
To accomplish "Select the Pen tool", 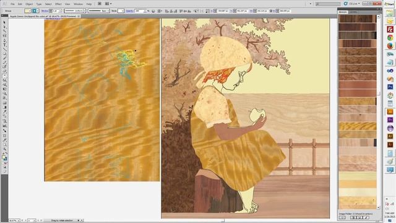I will tap(4, 40).
